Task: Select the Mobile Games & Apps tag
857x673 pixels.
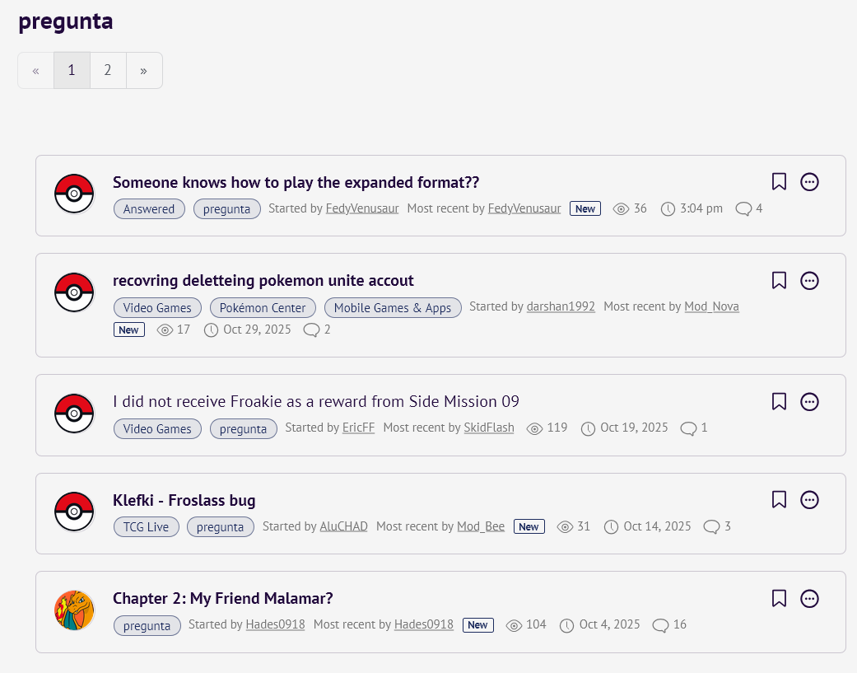Action: pos(392,308)
